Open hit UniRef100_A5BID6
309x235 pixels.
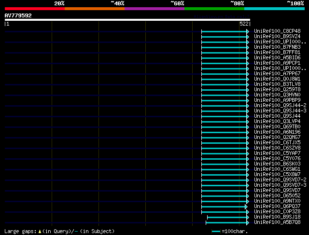[x=277, y=58]
